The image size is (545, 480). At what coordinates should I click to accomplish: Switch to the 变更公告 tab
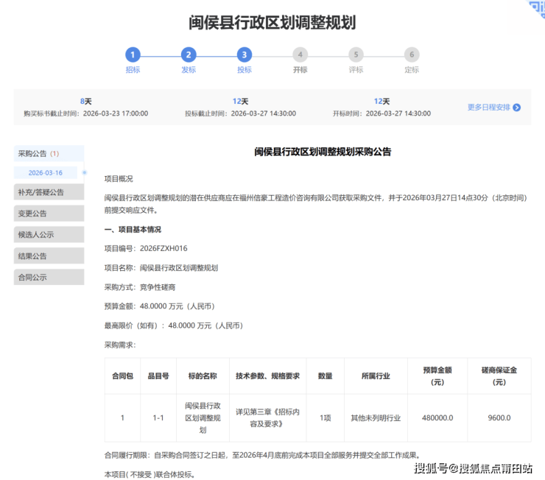click(x=49, y=213)
